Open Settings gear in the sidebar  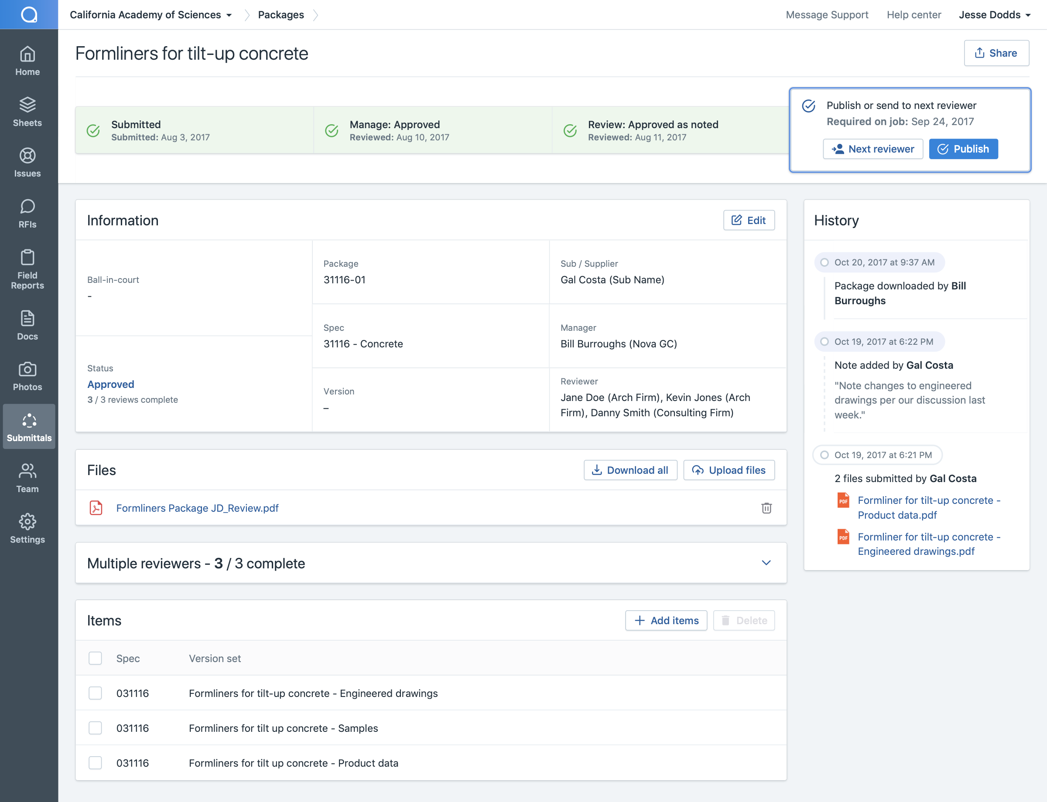click(27, 522)
